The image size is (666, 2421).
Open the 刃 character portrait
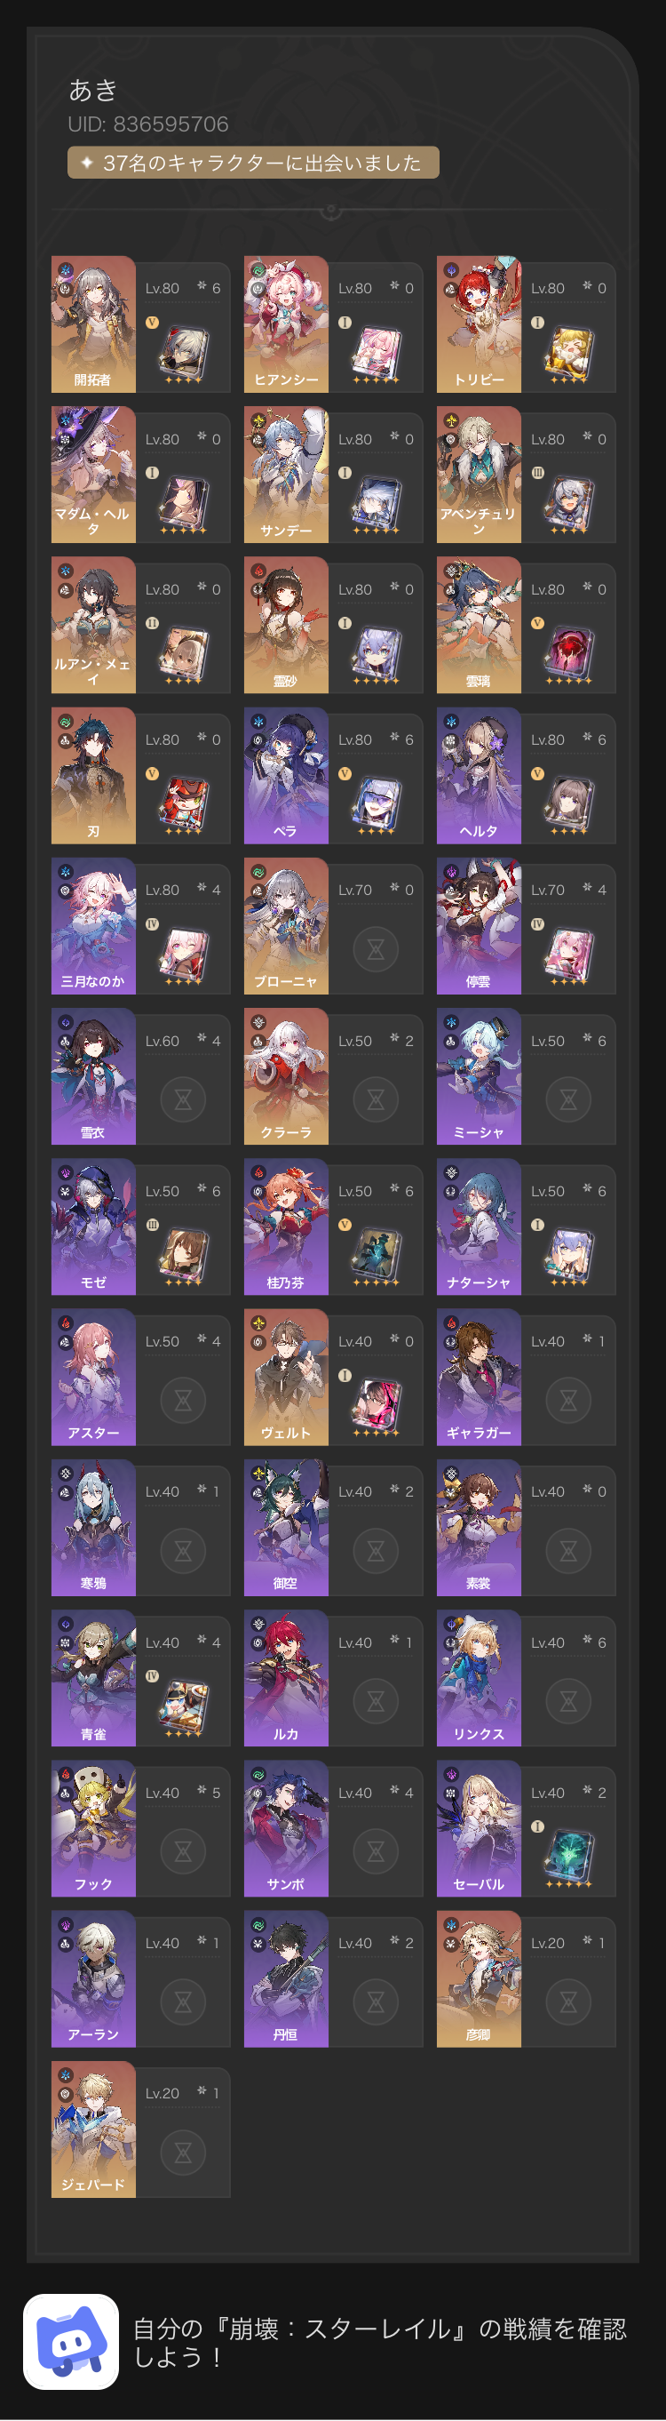[93, 775]
